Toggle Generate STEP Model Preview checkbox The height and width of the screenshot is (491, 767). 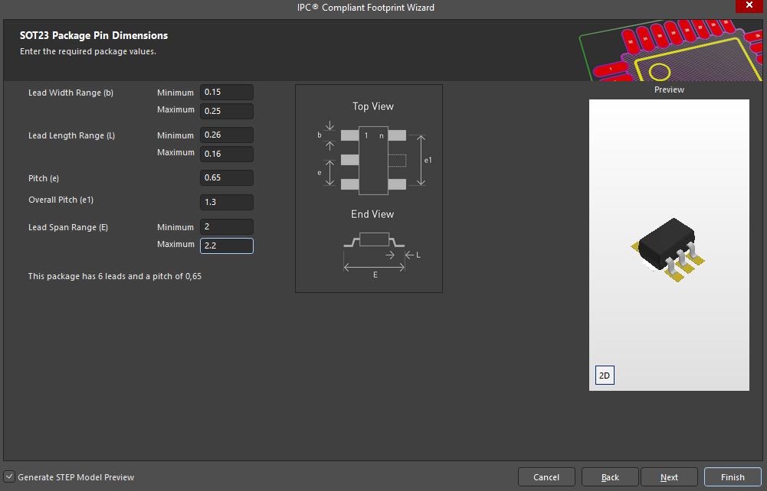[x=9, y=476]
